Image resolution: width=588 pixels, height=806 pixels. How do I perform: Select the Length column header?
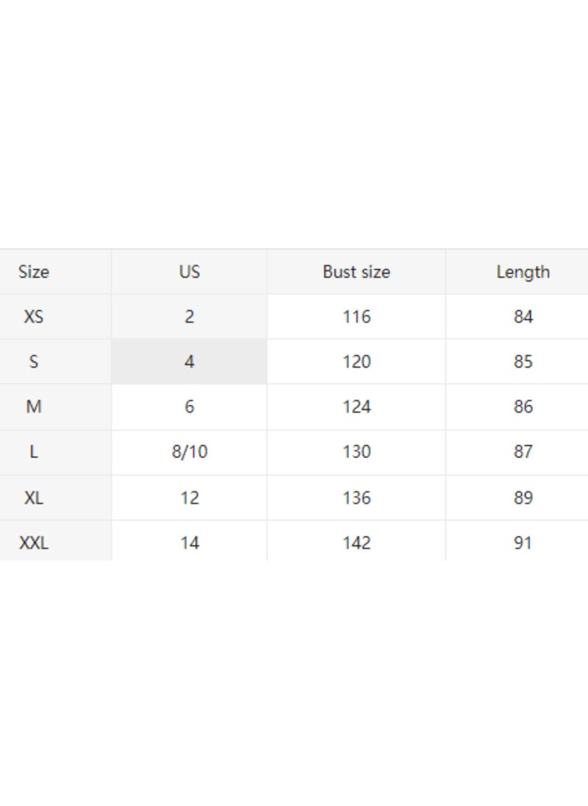coord(517,271)
